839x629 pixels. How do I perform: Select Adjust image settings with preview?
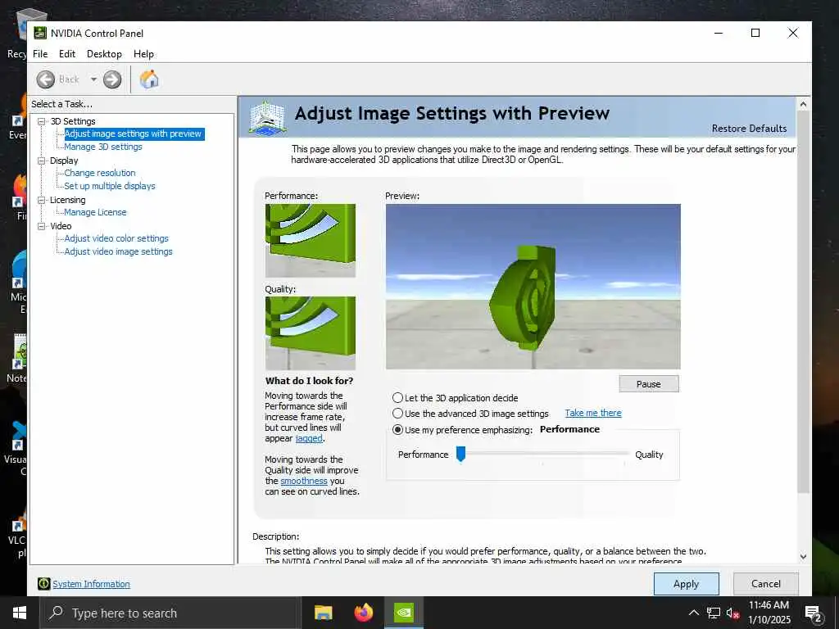tap(133, 133)
